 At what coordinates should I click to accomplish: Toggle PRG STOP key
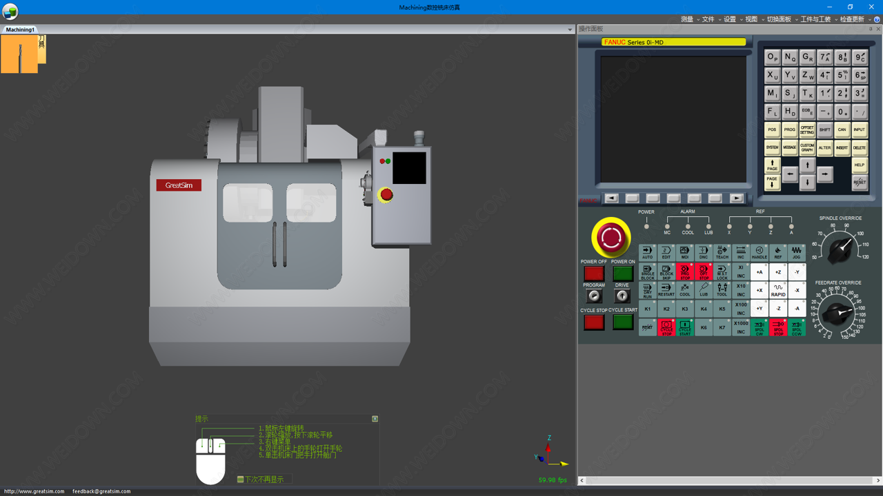click(684, 271)
